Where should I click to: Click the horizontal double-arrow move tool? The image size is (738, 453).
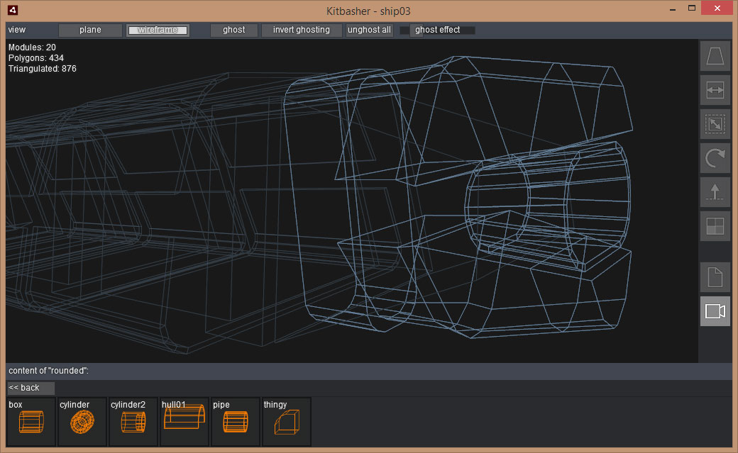click(x=715, y=90)
